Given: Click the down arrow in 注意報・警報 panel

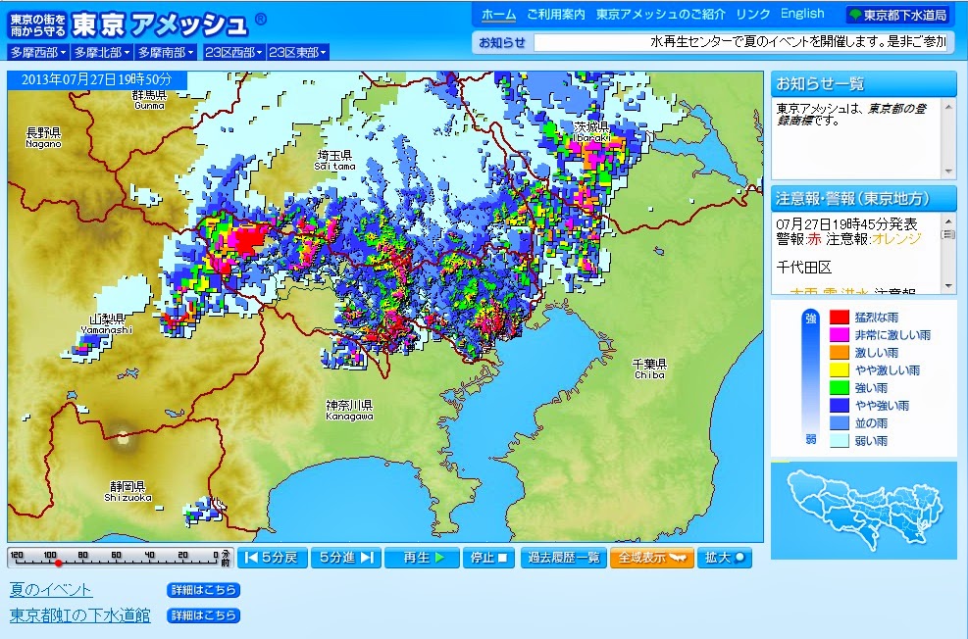Looking at the screenshot, I should (x=948, y=286).
